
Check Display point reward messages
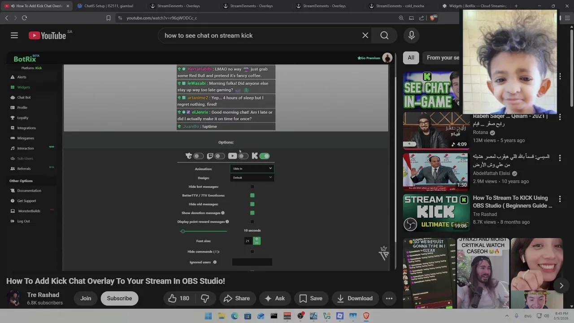pos(252,222)
